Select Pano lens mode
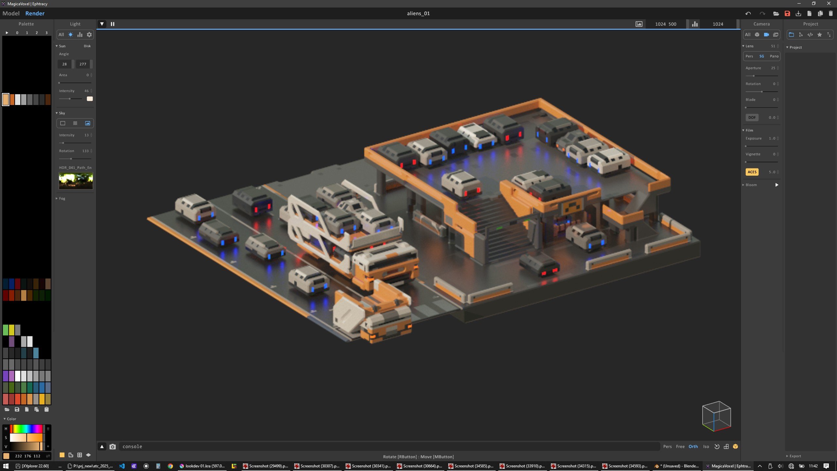 point(774,56)
